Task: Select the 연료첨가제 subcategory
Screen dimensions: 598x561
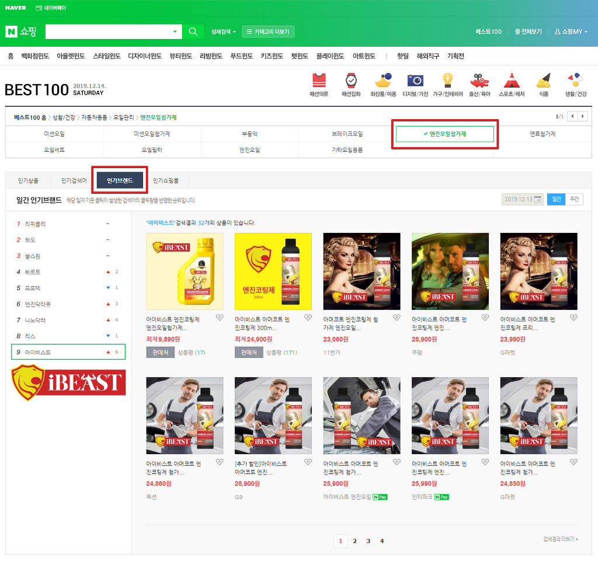Action: click(543, 134)
